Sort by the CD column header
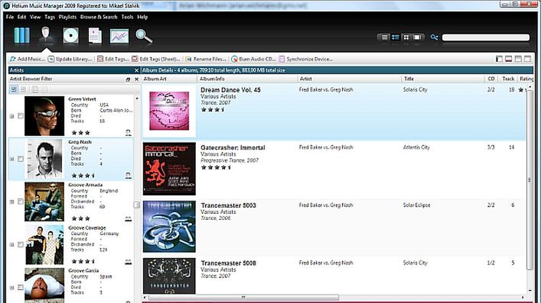Viewport: 541px width, 303px height. [491, 79]
